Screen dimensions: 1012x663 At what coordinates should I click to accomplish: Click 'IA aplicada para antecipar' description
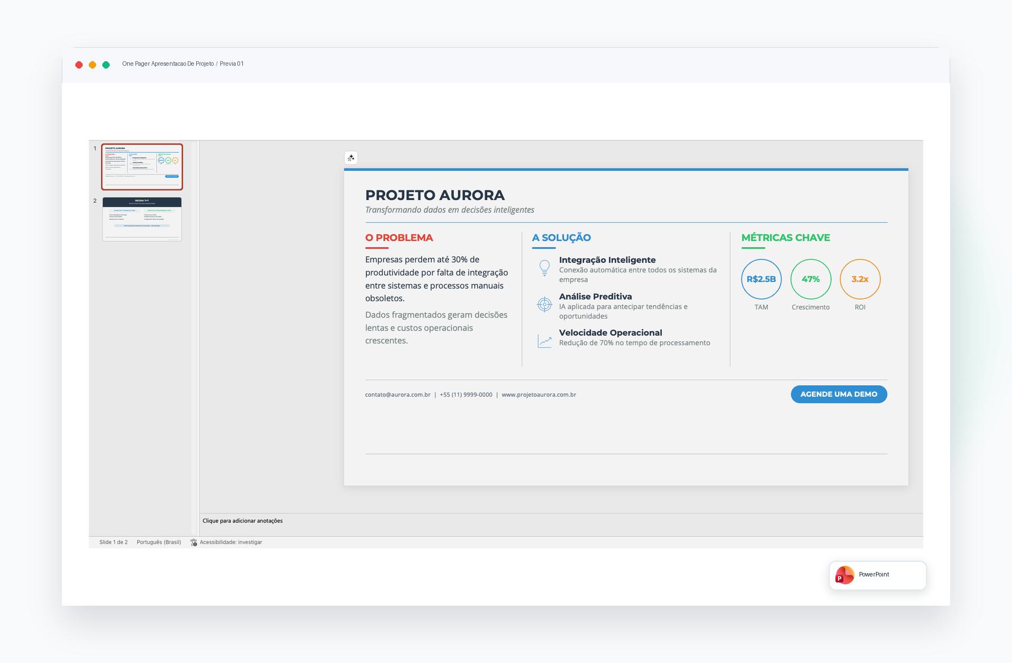click(x=623, y=311)
